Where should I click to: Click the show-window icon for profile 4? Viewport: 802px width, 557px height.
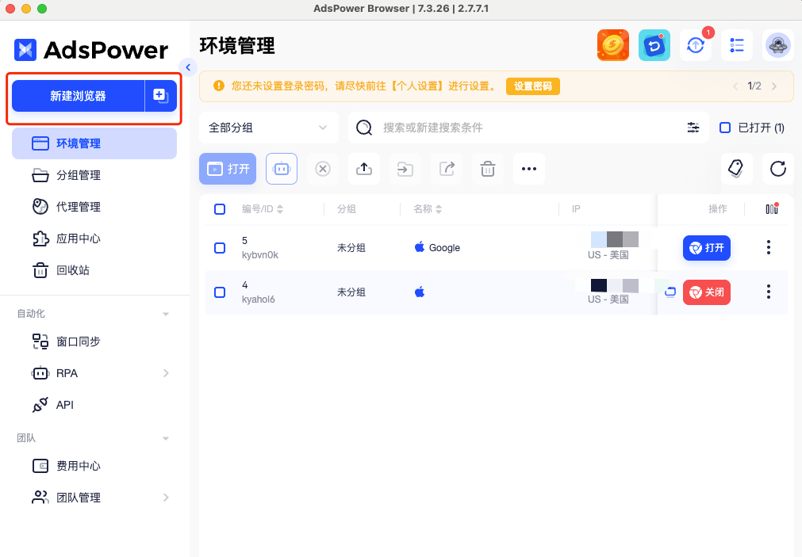point(670,292)
